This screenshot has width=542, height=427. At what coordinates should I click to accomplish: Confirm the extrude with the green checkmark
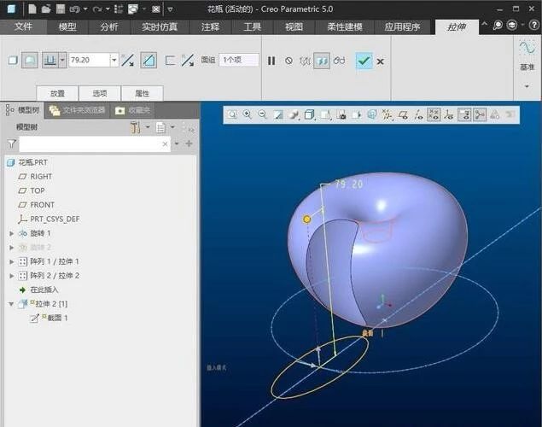(x=364, y=61)
